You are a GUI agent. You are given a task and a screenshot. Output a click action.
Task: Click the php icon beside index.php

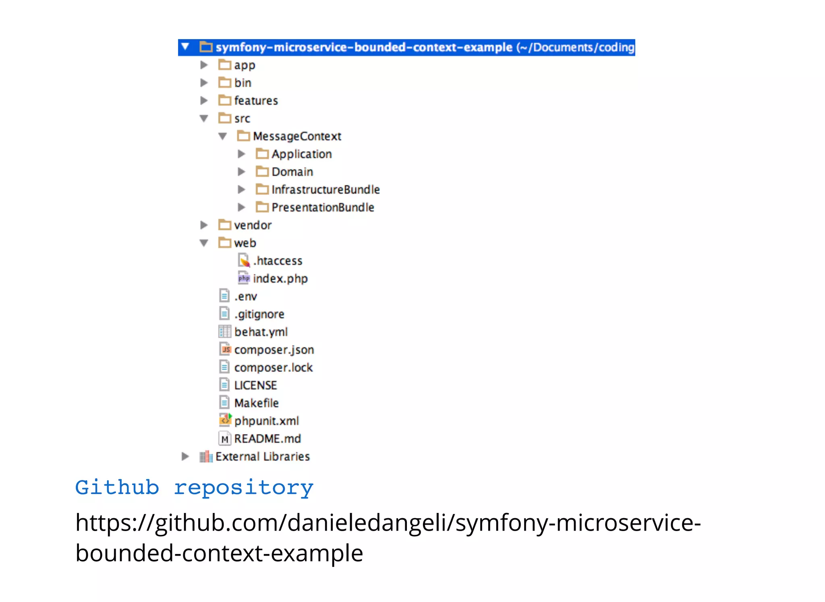[244, 278]
